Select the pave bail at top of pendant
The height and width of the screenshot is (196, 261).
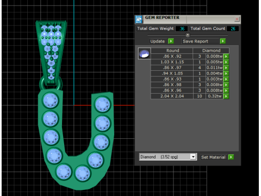tap(51, 53)
